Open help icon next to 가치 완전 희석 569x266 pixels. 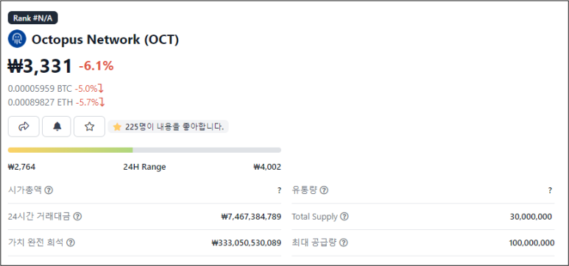[x=71, y=242]
